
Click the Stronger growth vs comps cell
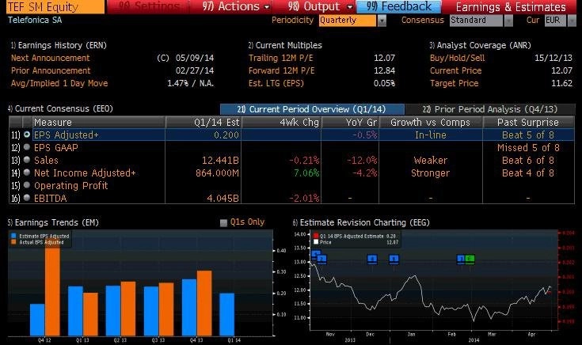[x=431, y=172]
